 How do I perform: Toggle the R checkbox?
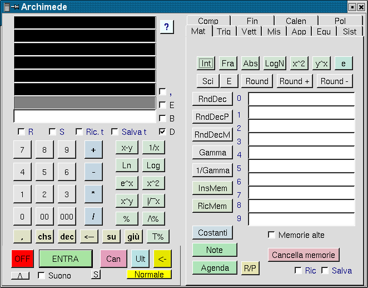(21, 131)
